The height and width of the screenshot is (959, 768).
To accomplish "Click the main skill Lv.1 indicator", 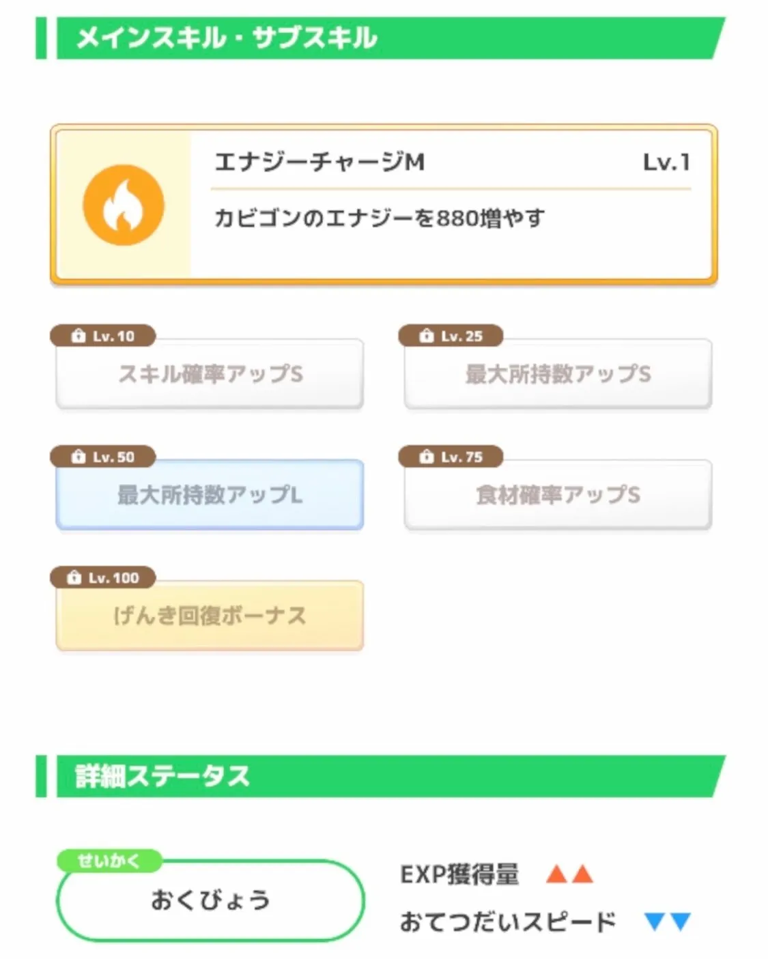I will (666, 162).
